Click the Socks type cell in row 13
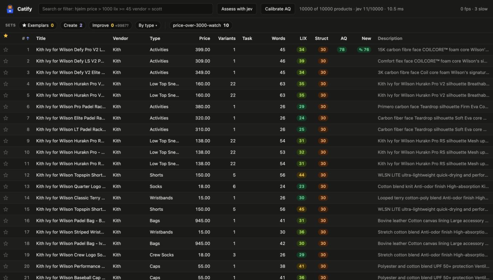 click(156, 187)
